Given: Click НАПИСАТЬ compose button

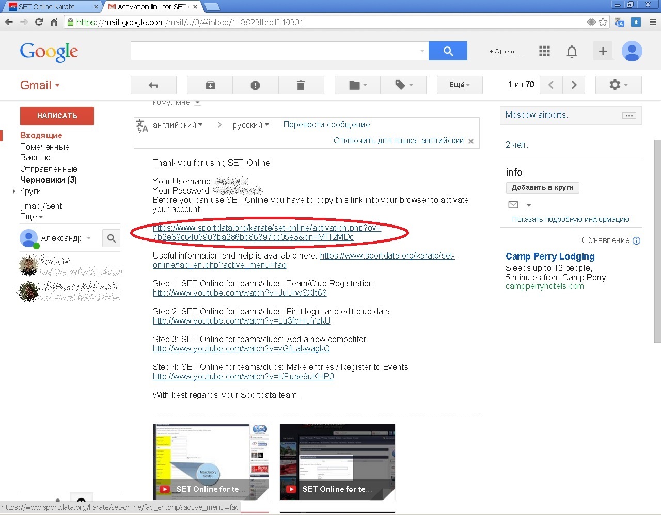Looking at the screenshot, I should (57, 116).
